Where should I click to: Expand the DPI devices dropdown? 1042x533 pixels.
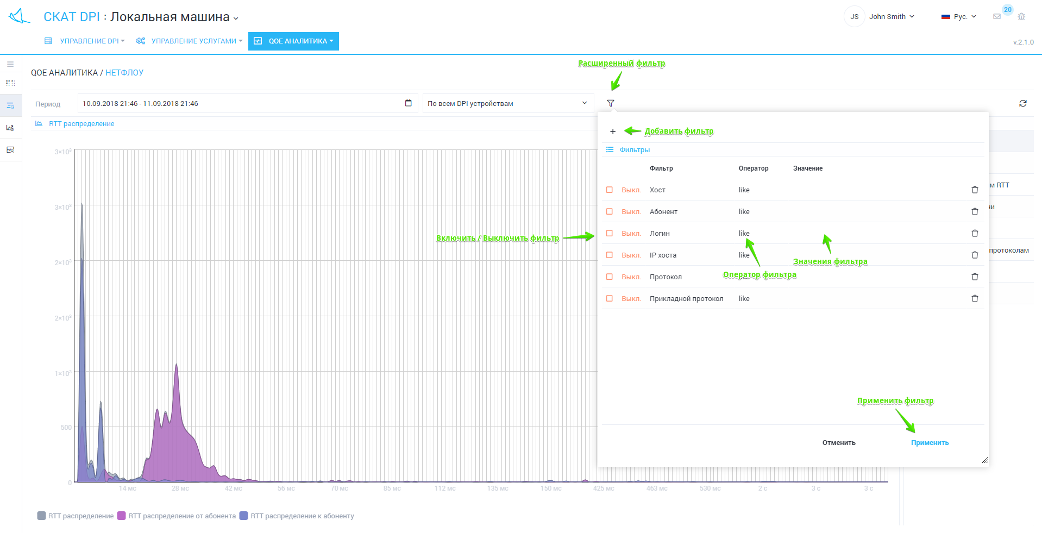click(507, 103)
